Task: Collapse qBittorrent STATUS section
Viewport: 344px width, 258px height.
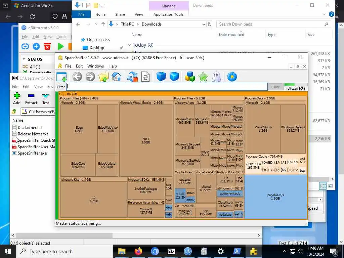Action: pyautogui.click(x=24, y=59)
